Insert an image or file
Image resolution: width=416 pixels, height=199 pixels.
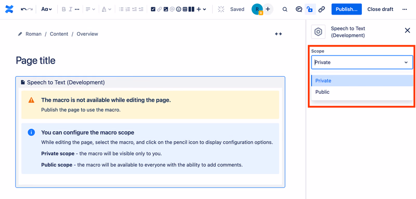166,9
